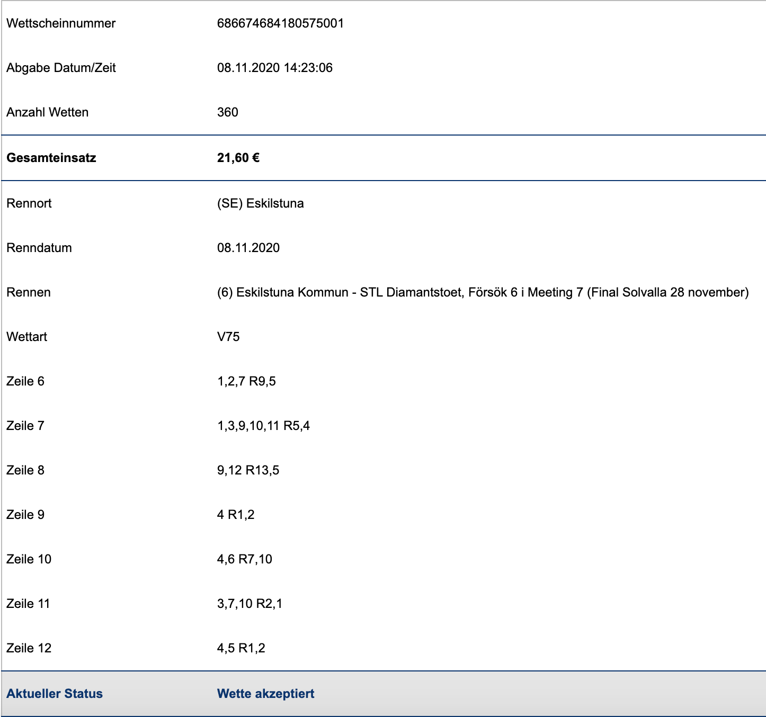
Task: Click the Zeile 11 label
Action: click(28, 604)
